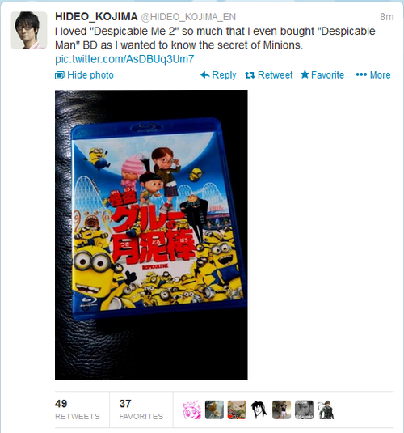View the 49 Retweets list
This screenshot has height=433, width=404.
point(78,410)
